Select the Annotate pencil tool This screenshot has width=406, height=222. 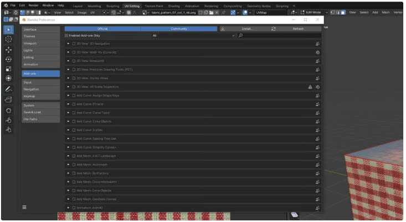tap(8, 89)
